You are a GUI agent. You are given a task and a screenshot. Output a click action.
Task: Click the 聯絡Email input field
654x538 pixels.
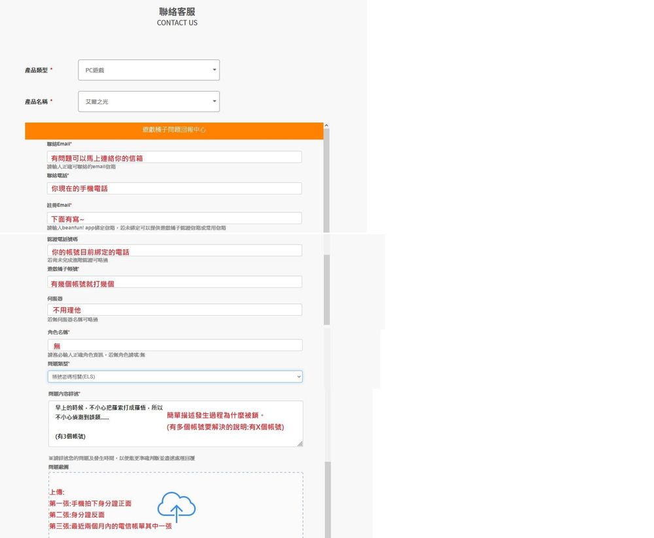175,158
